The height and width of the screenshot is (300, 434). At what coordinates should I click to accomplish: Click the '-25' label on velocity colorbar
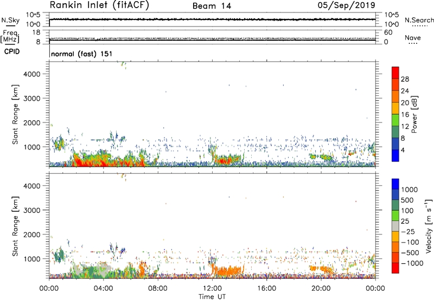tap(408, 232)
